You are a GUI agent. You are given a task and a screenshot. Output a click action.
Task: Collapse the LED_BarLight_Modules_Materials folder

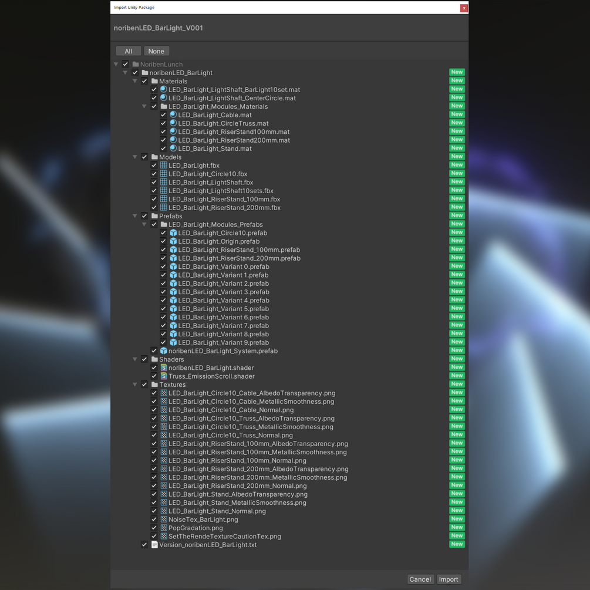pos(144,106)
